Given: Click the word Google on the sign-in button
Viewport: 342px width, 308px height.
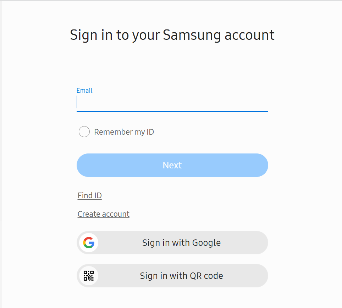Looking at the screenshot, I should point(206,243).
